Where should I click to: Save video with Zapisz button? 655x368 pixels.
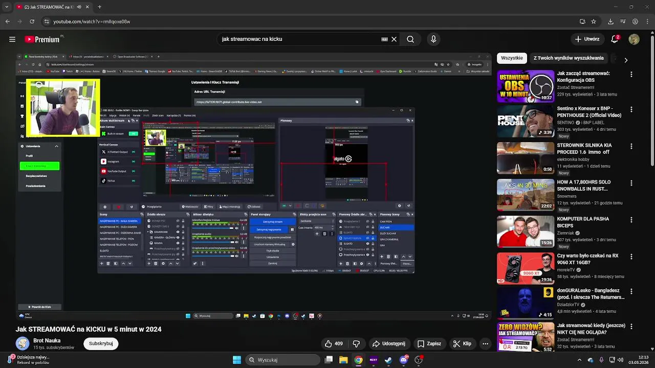click(x=429, y=344)
